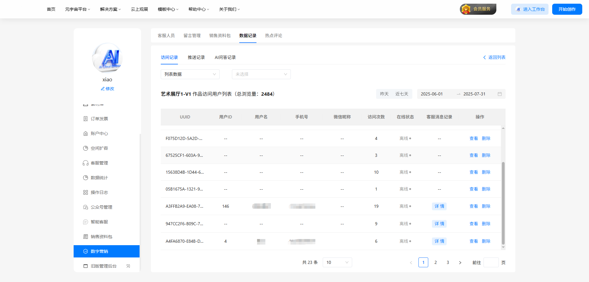The image size is (589, 282).
Task: Open the 操作日志 section
Action: [99, 192]
